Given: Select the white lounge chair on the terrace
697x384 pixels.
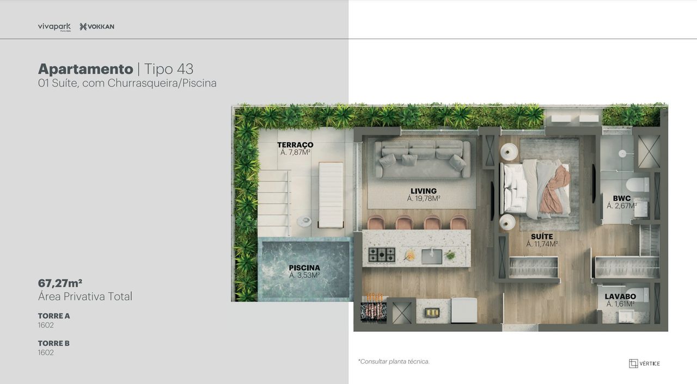Looking at the screenshot, I should tap(331, 194).
